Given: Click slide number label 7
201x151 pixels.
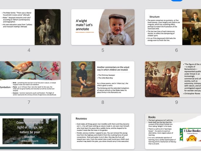Looking at the screenshot, I should click(29, 102).
